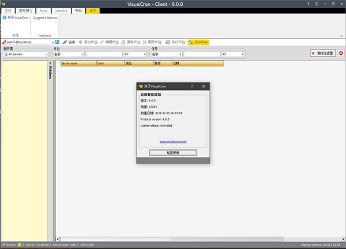The height and width of the screenshot is (249, 346).
Task: Open the 任务 All dropdown
Action: click(x=232, y=54)
